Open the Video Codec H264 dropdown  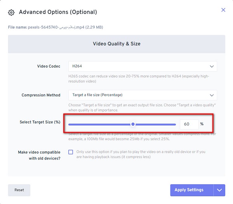click(142, 66)
